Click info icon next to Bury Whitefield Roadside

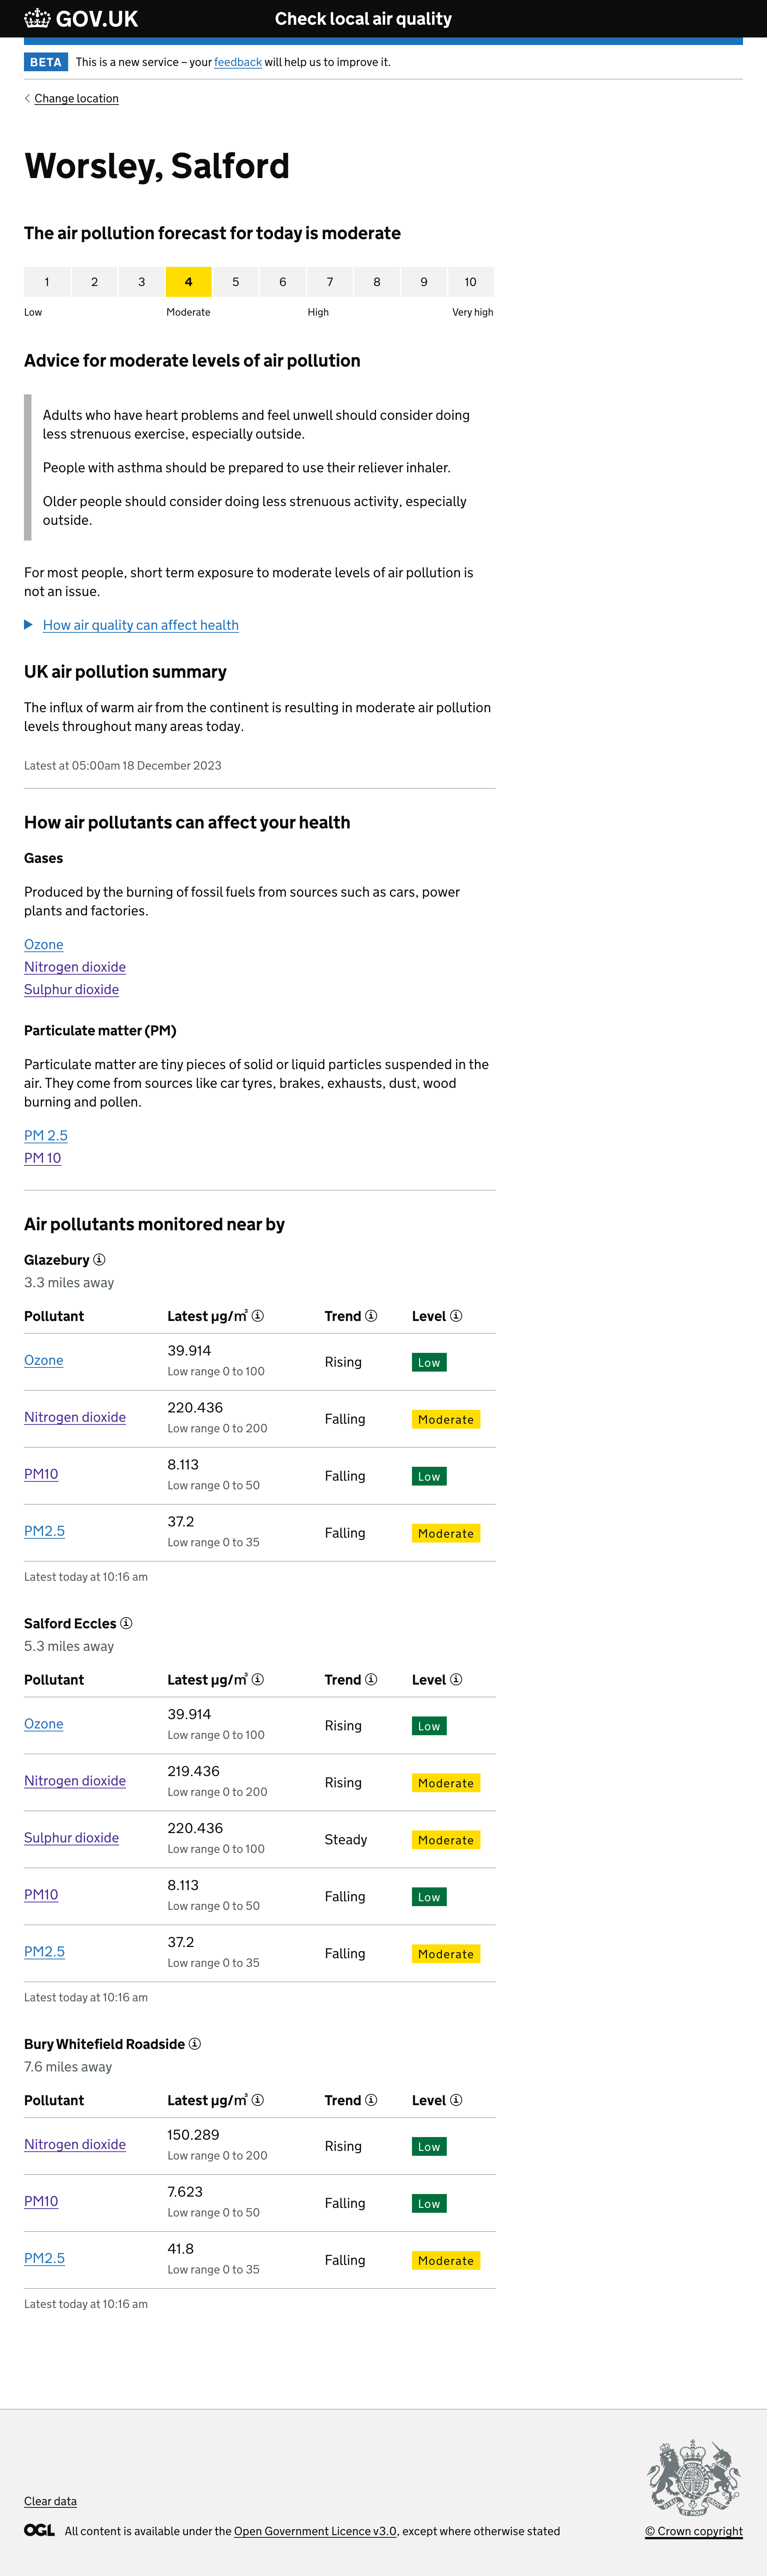pyautogui.click(x=195, y=2044)
